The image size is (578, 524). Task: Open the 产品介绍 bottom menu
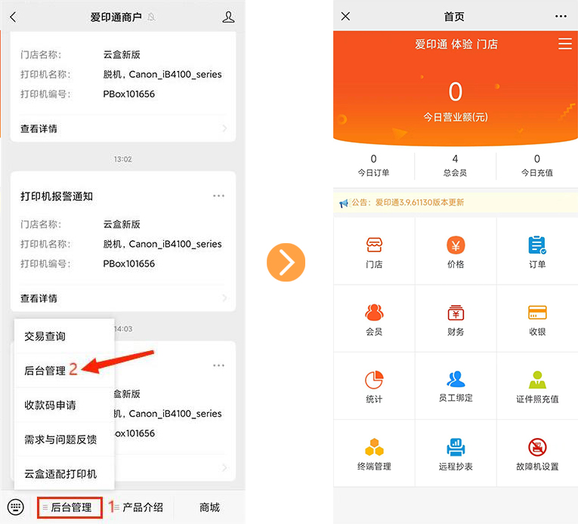point(138,507)
